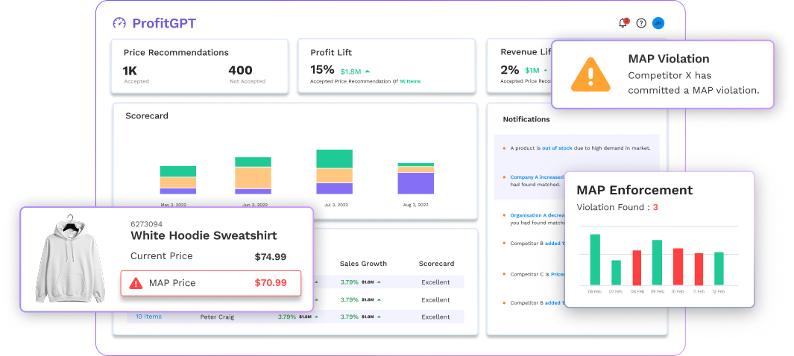Click the MAP Violation warning triangle icon
794x356 pixels.
point(590,74)
